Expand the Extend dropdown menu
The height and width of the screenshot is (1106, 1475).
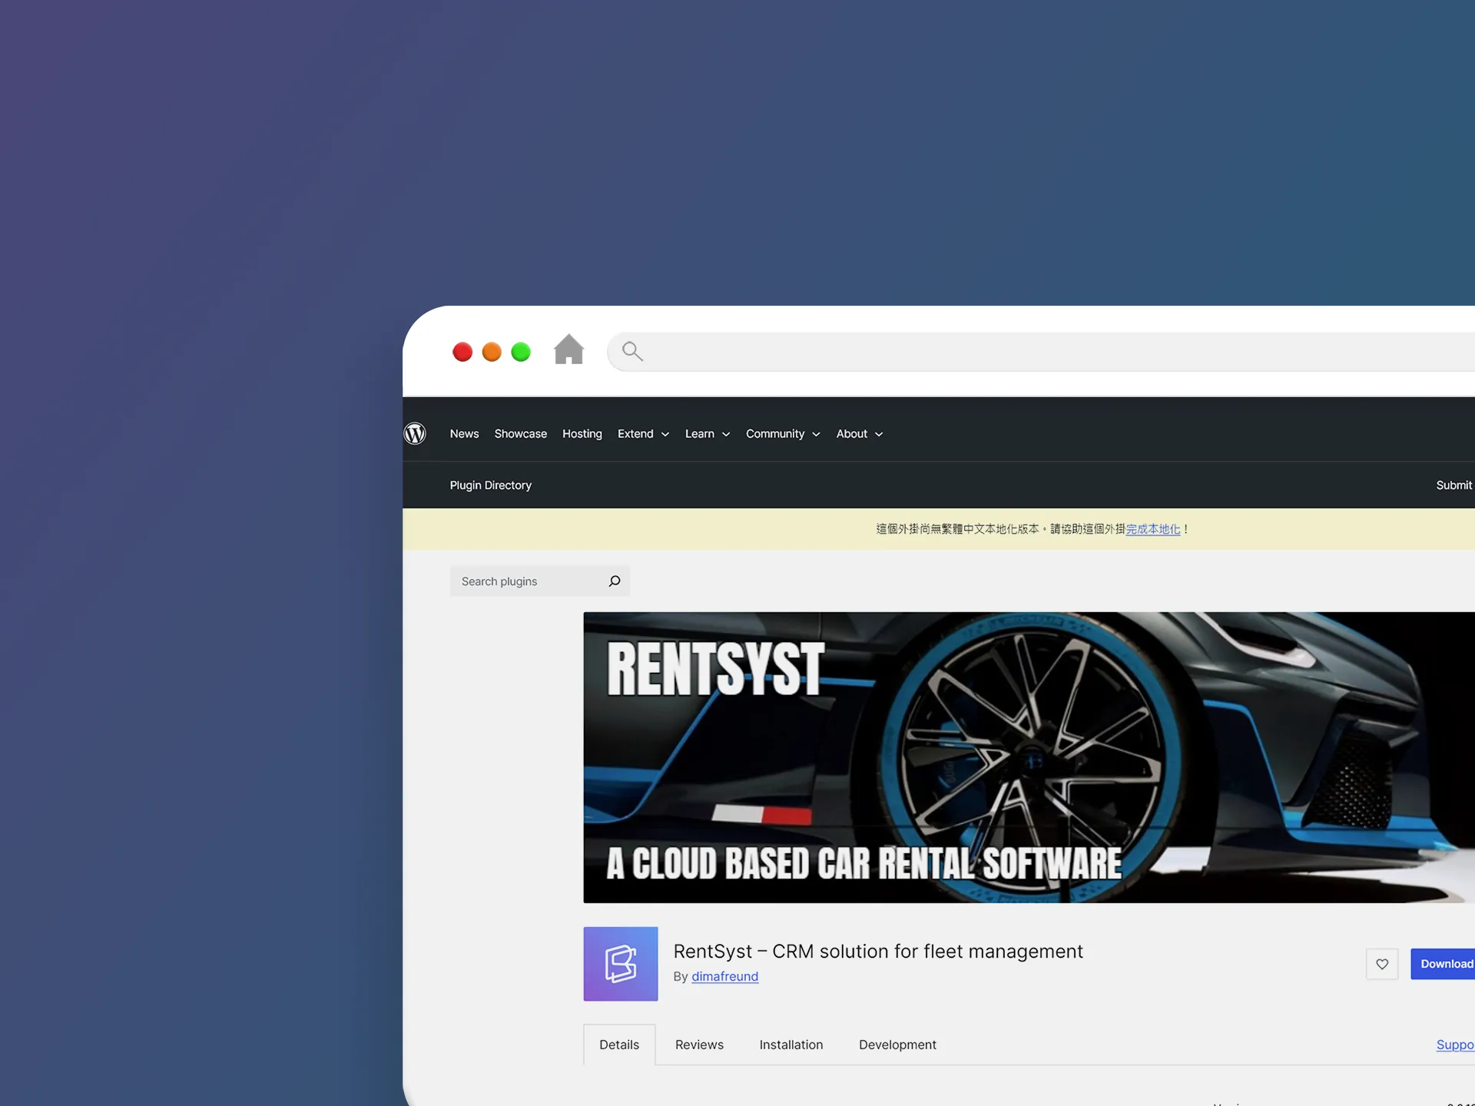tap(644, 434)
